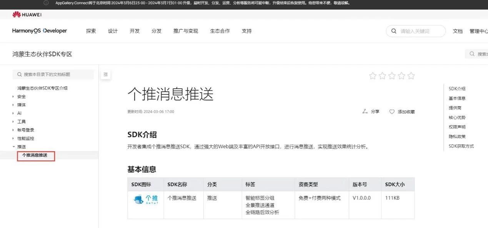Open the 分发 menu
Viewport: 488px width, 228px height.
tap(157, 31)
